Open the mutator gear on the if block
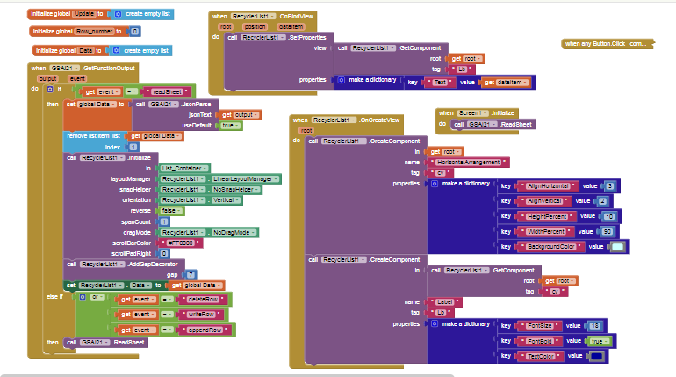 (50, 91)
